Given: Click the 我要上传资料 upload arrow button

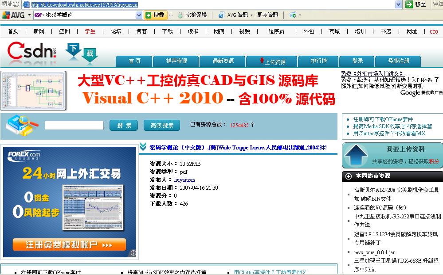Looking at the screenshot, I should click(x=392, y=156).
